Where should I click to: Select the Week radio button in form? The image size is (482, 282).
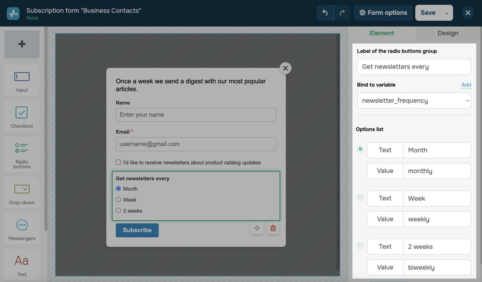pyautogui.click(x=119, y=199)
